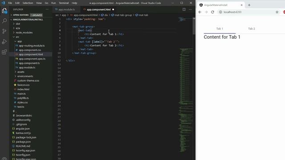The height and width of the screenshot is (160, 285).
Task: Open index.html file
Action: [23, 89]
